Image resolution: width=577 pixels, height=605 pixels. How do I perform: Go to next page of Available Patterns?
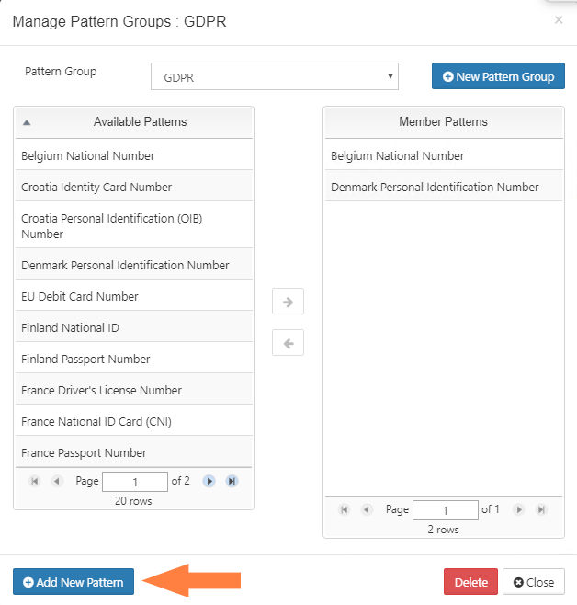pyautogui.click(x=209, y=481)
